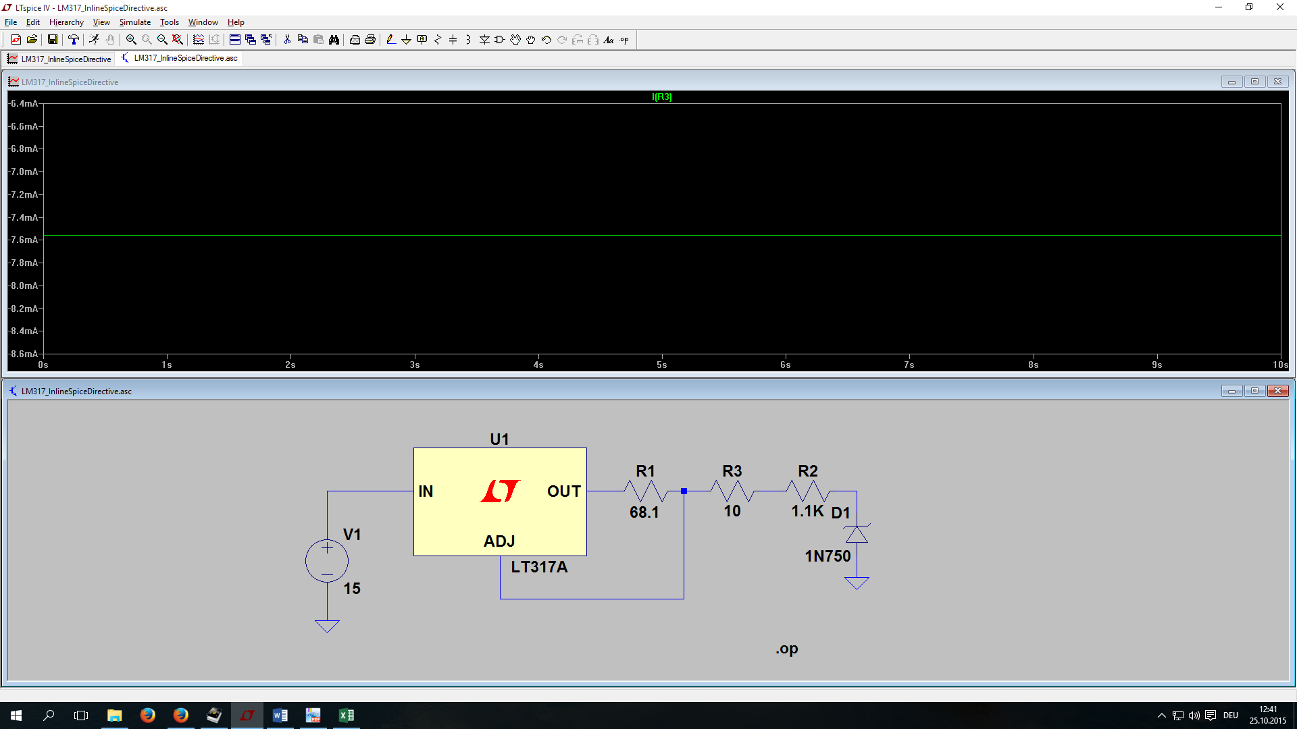Place a Resistor component tool
This screenshot has width=1297, height=729.
coord(438,40)
